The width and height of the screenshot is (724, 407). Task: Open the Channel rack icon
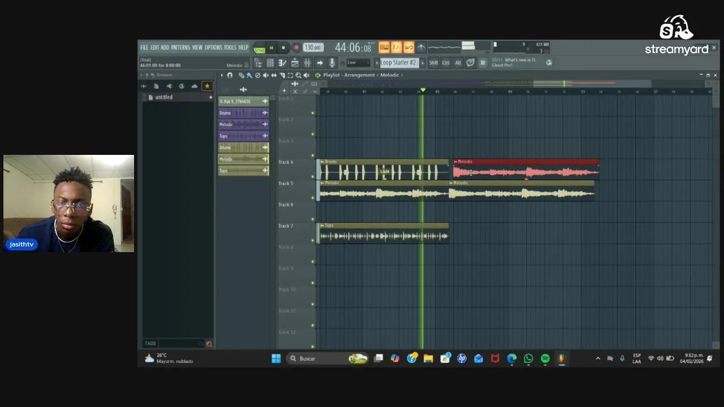(x=270, y=63)
